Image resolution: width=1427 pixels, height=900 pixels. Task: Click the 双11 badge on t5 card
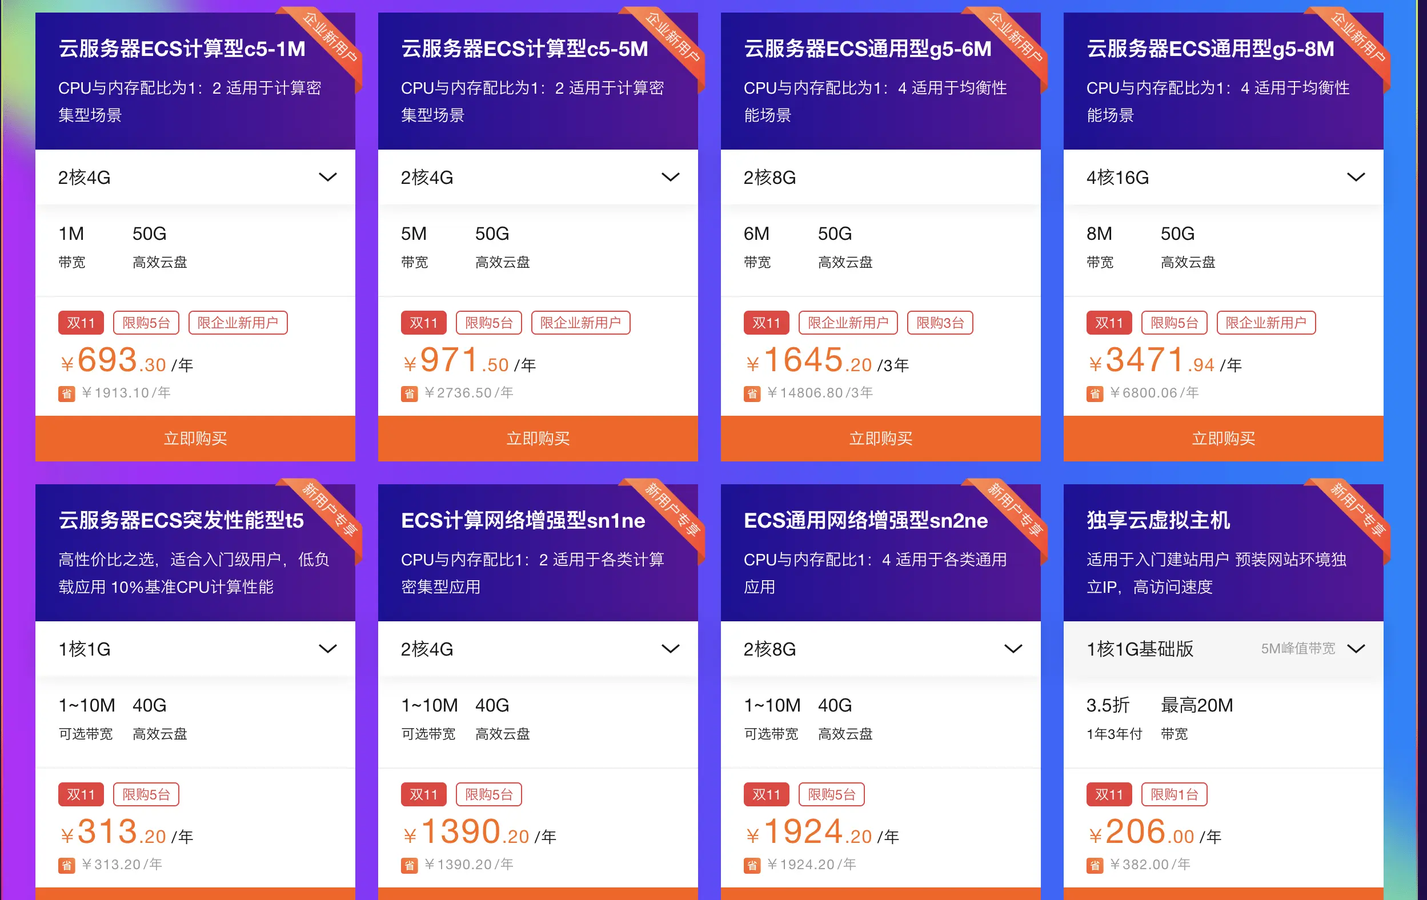point(81,794)
